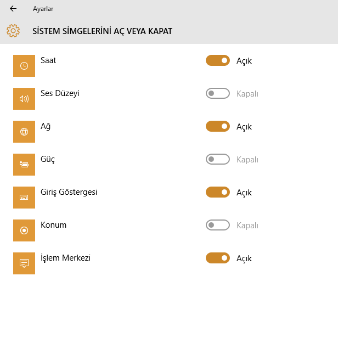Click the İşlem Merkezi label text
338x349 pixels.
66,258
